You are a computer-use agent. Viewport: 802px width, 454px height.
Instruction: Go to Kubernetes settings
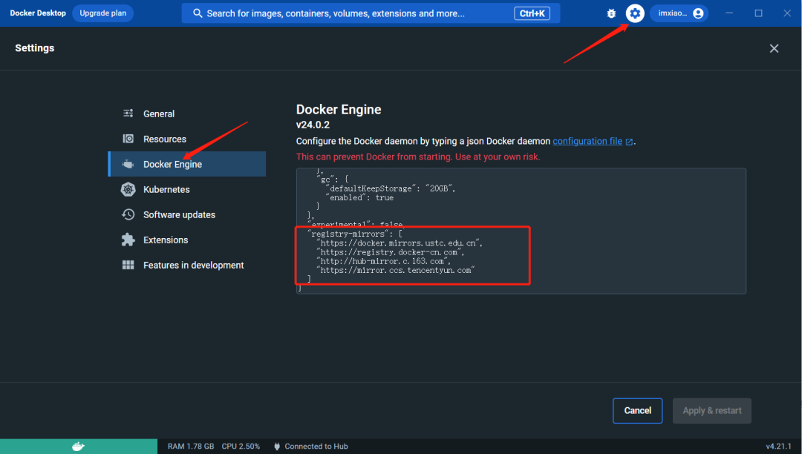click(186, 189)
